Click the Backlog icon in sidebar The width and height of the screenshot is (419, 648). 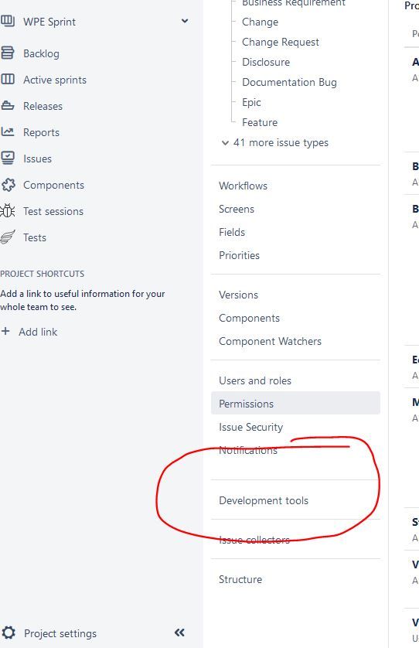pos(8,53)
